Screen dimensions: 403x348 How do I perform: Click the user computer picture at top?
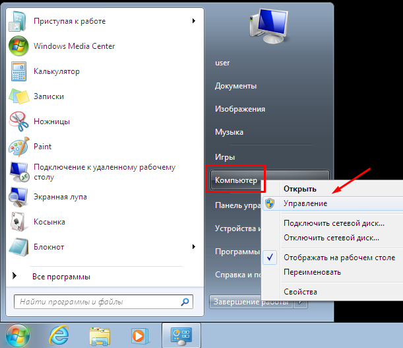pos(269,26)
